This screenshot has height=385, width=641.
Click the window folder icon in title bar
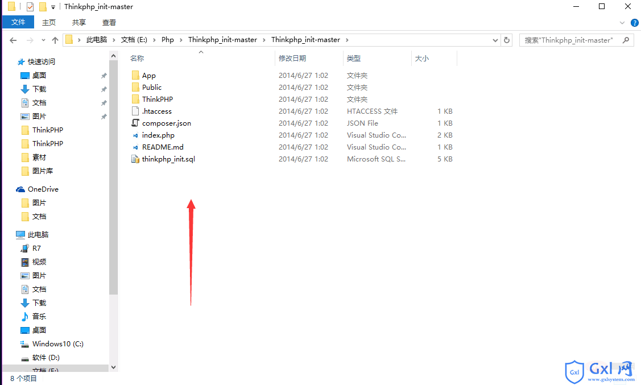click(11, 6)
